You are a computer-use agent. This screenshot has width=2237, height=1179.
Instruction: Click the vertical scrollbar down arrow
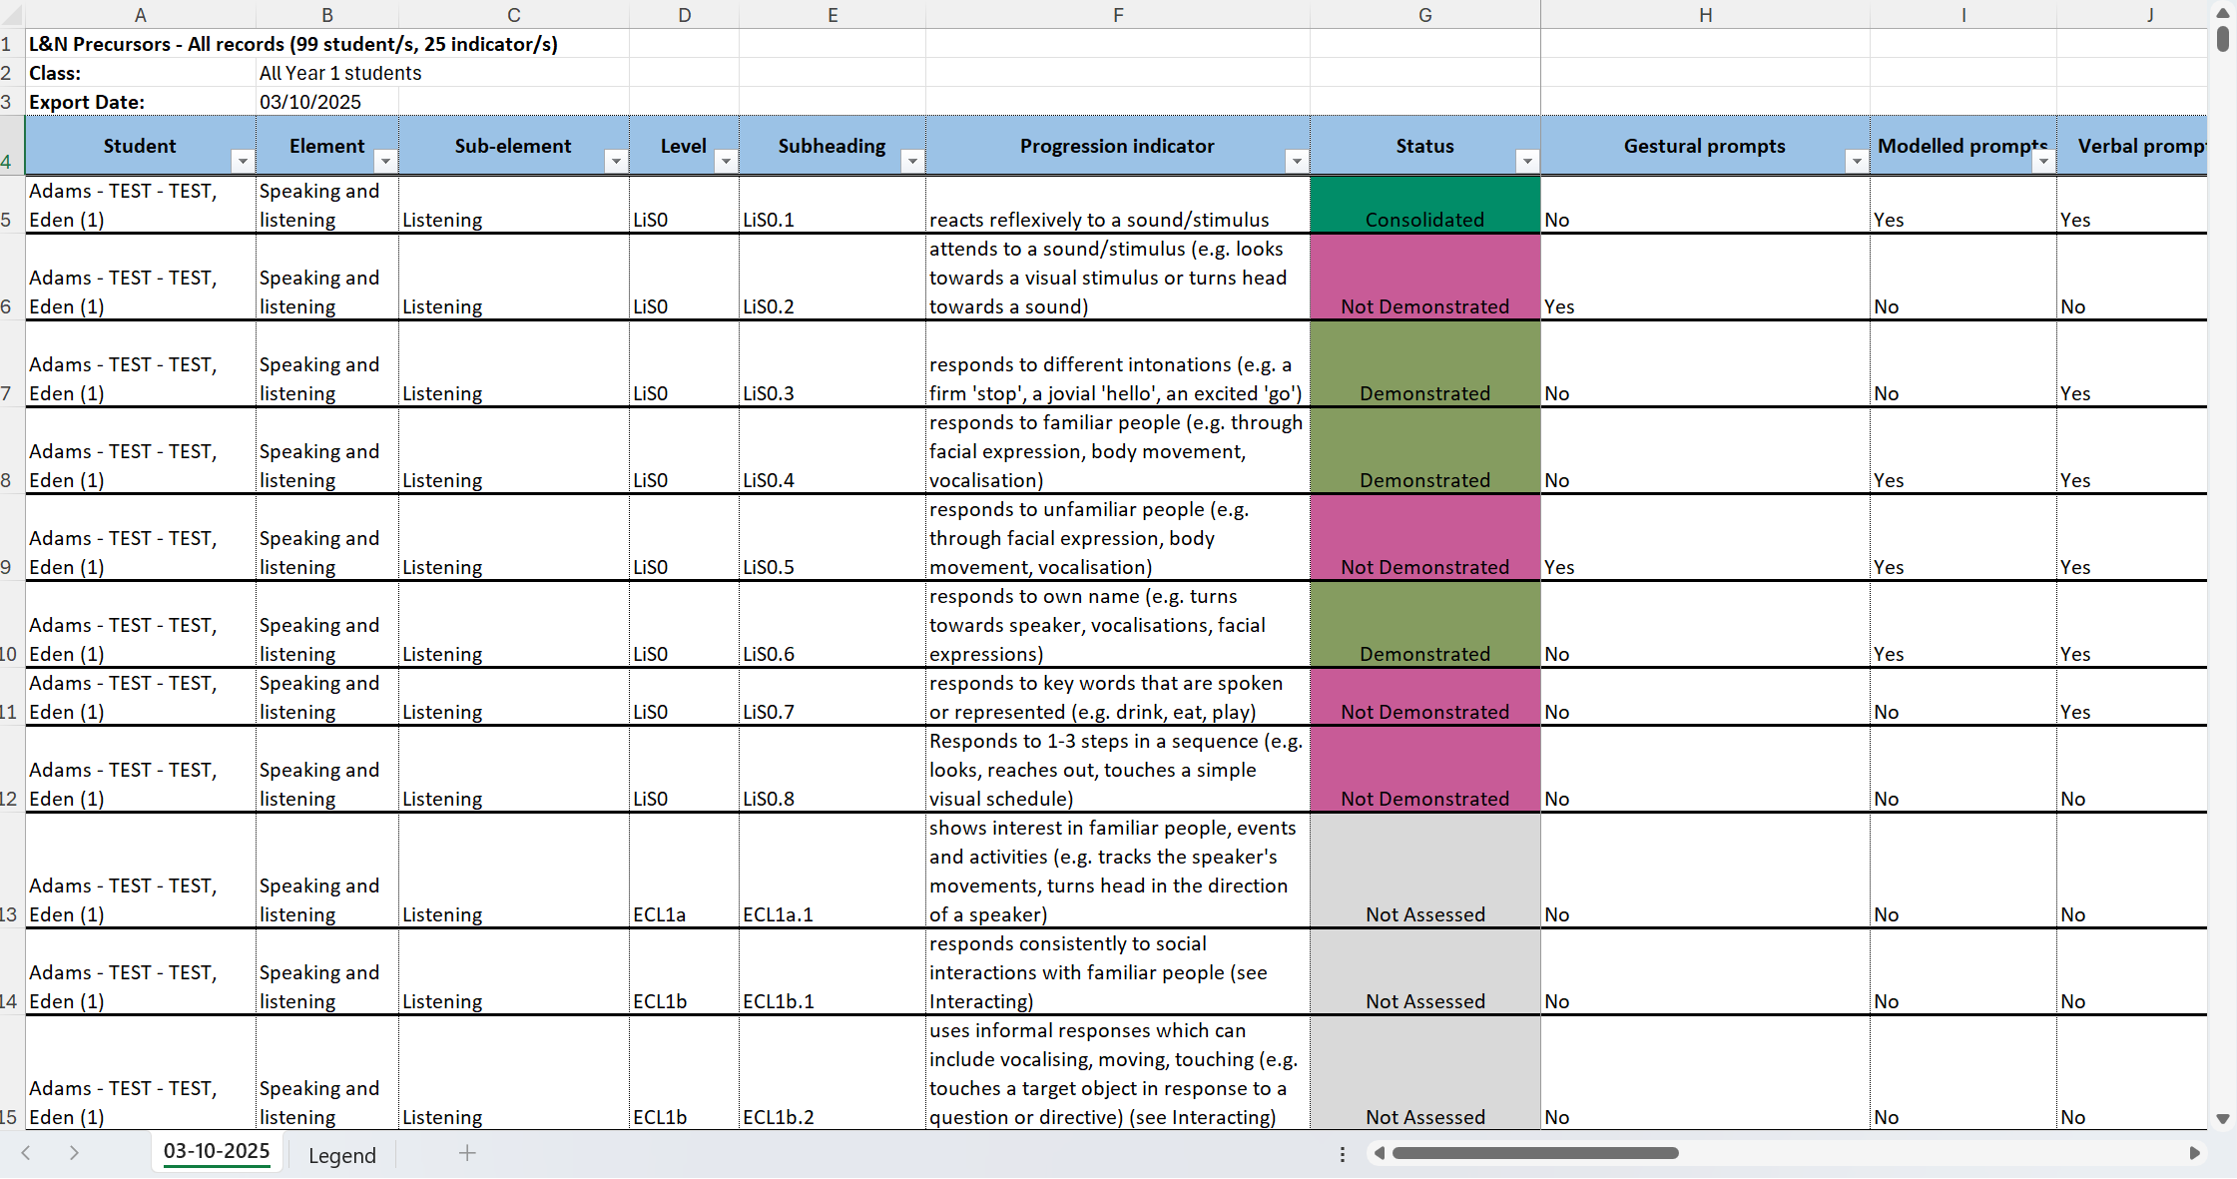tap(2222, 1119)
